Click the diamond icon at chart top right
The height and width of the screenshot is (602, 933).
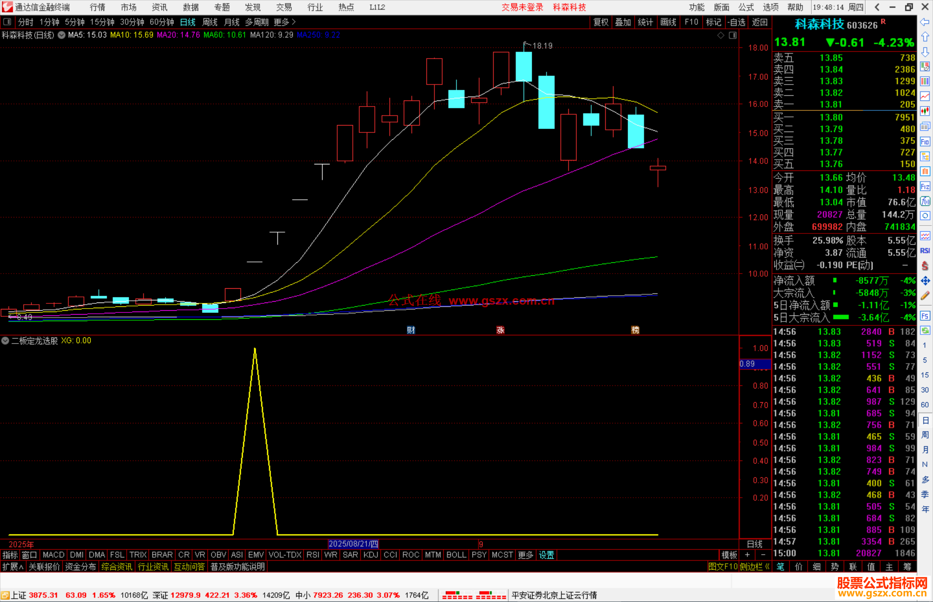click(x=720, y=35)
